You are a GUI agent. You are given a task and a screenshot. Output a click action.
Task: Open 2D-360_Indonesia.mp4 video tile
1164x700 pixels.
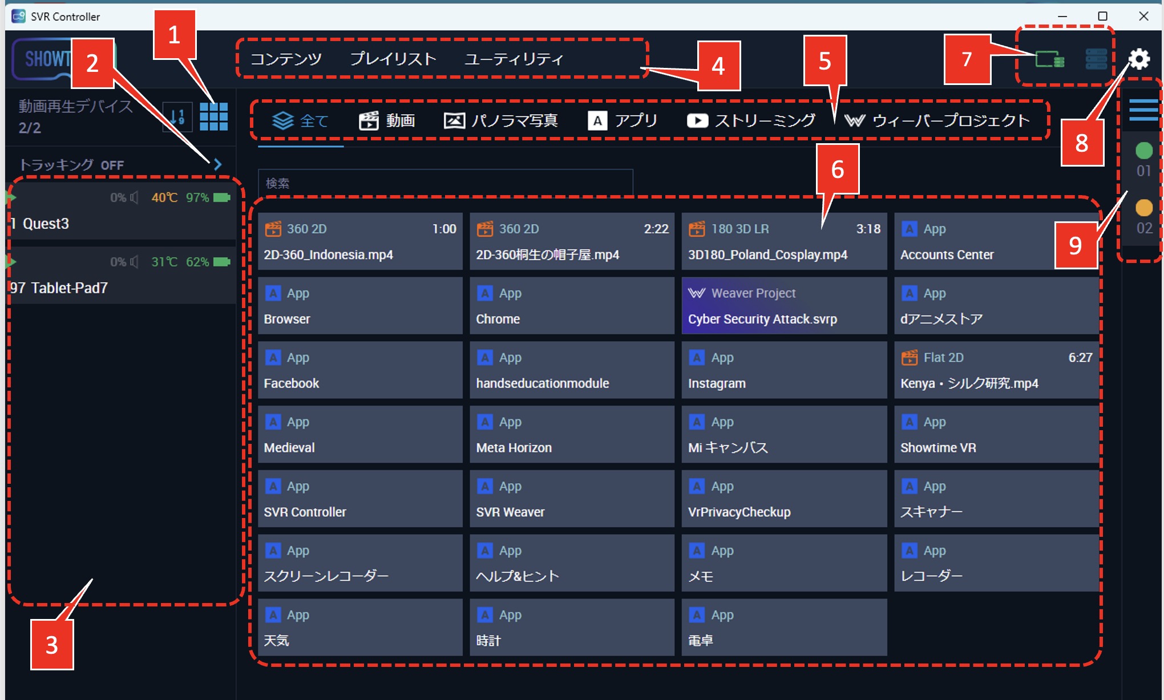pos(360,241)
